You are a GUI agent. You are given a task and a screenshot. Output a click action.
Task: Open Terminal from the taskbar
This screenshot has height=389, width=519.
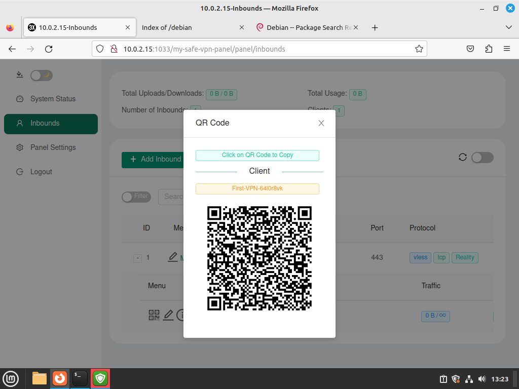pos(80,378)
